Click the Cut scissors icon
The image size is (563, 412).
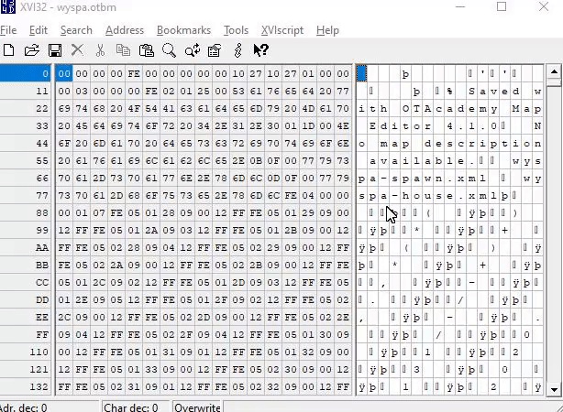click(x=100, y=50)
